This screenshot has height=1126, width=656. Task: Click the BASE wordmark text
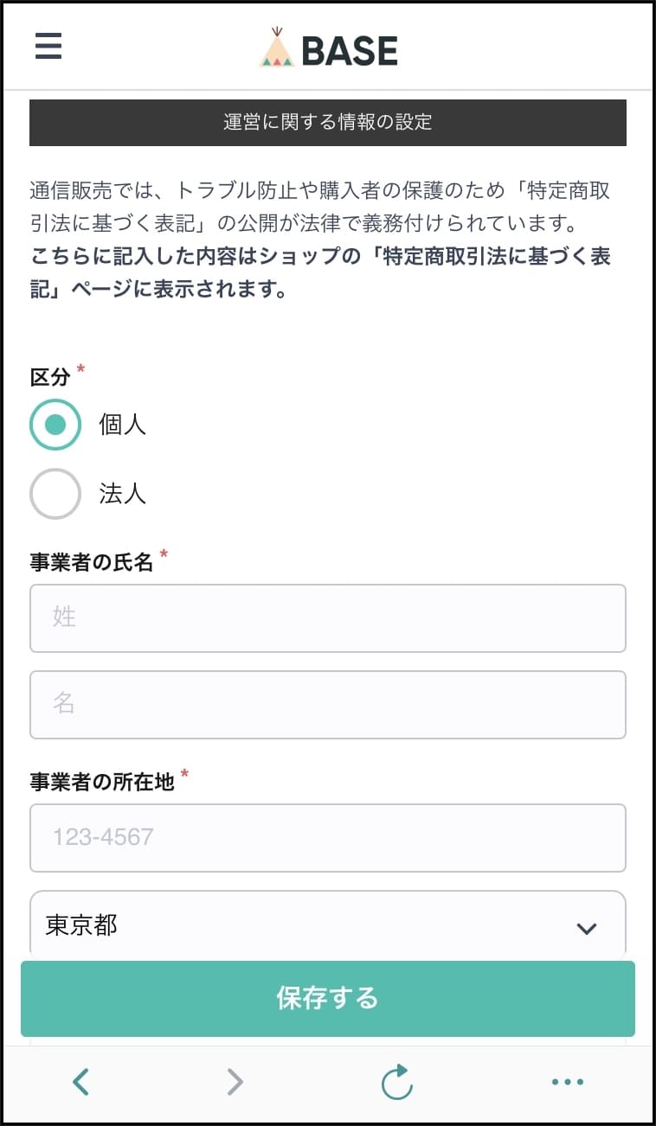click(350, 50)
